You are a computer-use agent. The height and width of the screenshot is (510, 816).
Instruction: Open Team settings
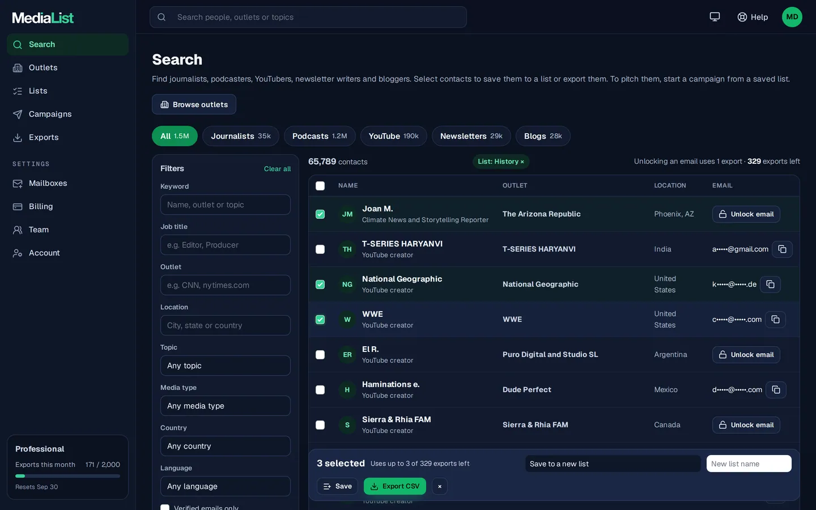pyautogui.click(x=67, y=229)
